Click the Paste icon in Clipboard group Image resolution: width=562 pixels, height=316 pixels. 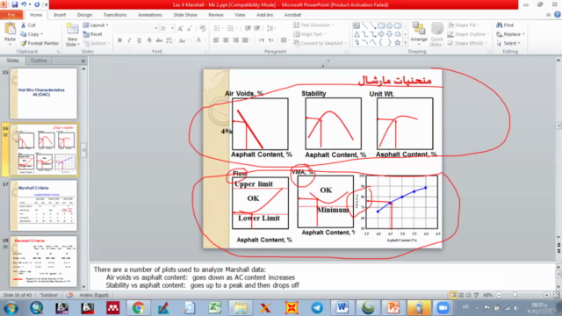(10, 29)
